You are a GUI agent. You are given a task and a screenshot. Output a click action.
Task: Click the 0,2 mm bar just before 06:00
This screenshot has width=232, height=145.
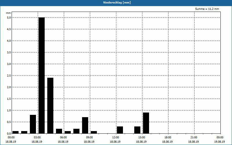(59, 131)
